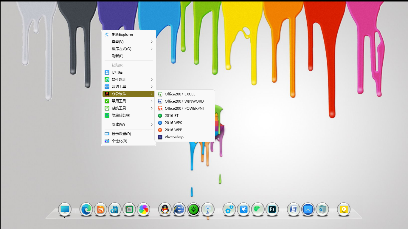Screen dimensions: 408x229
Task: Launch 2016 ET from submenu
Action: (x=185, y=116)
